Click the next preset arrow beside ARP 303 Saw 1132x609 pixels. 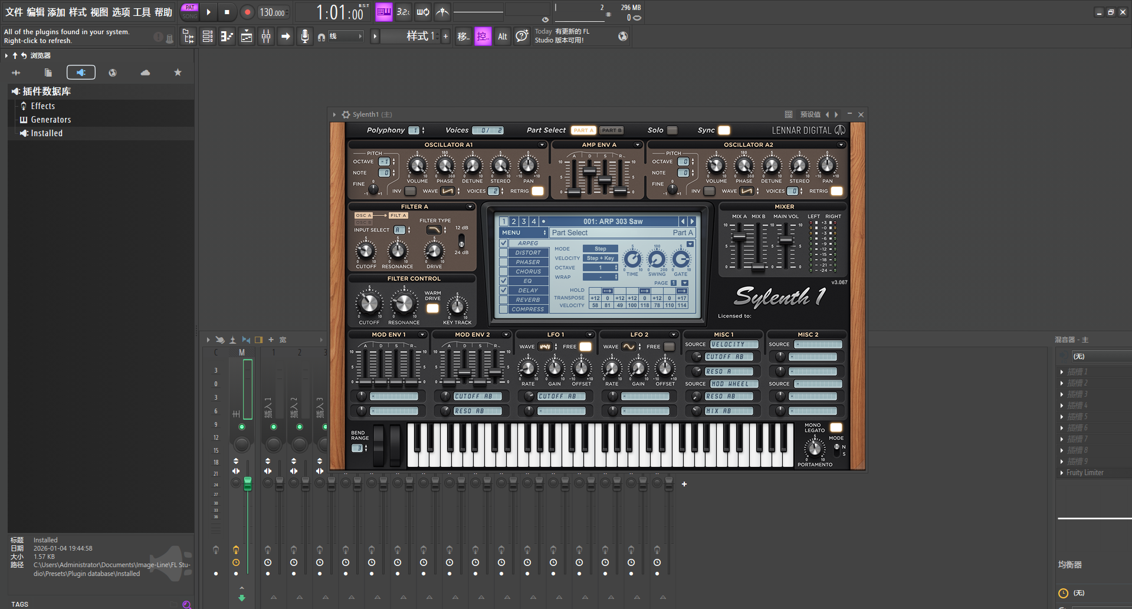[692, 222]
